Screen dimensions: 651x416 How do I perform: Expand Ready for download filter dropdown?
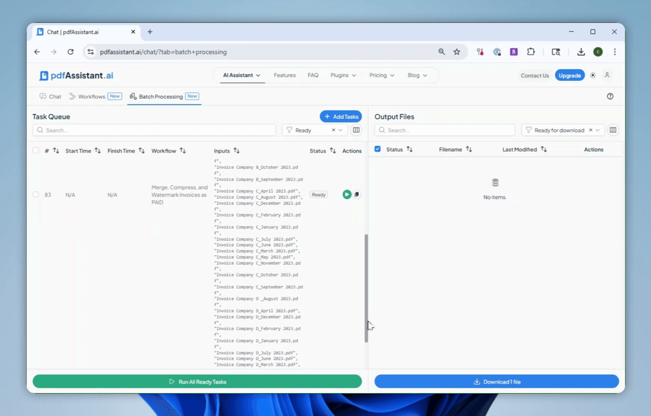[x=598, y=130]
